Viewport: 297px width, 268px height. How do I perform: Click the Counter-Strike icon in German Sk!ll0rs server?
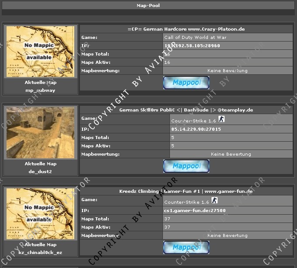tap(221, 119)
